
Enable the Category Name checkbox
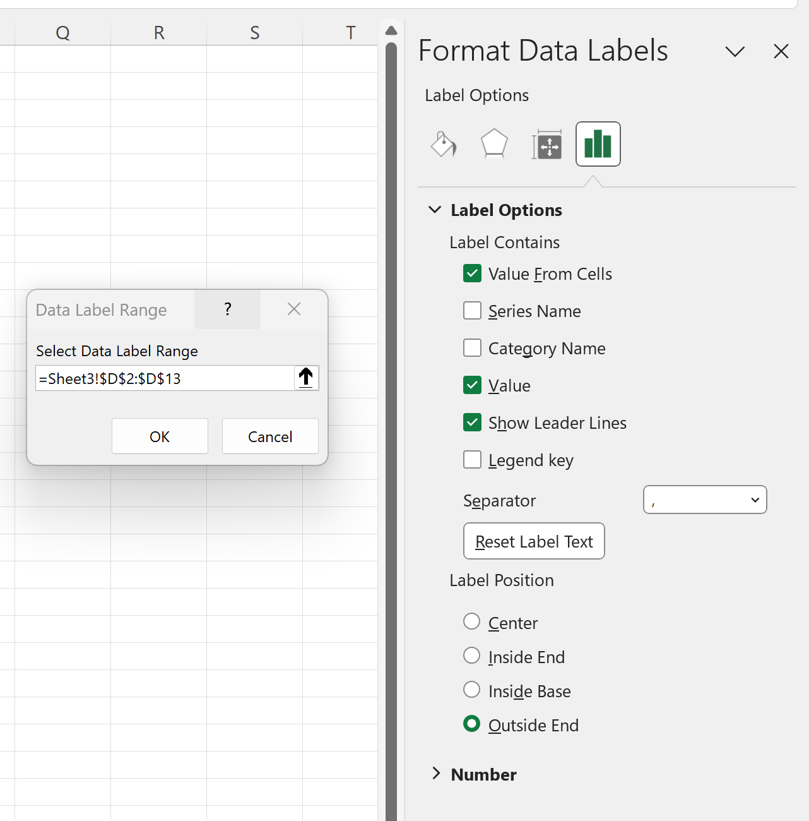click(x=472, y=347)
